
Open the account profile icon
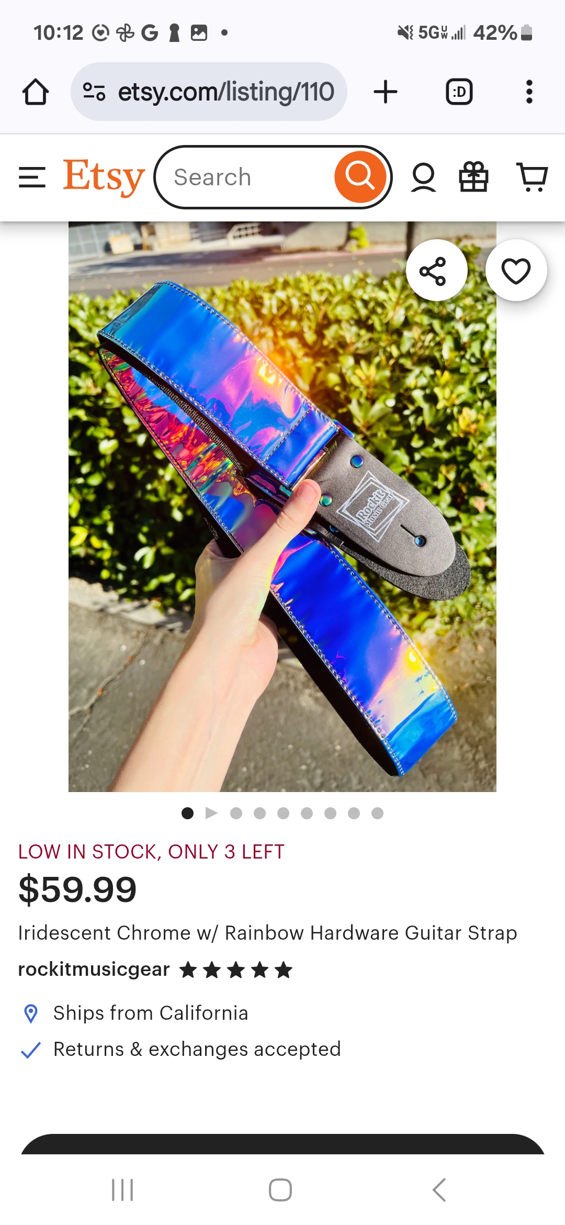tap(423, 177)
